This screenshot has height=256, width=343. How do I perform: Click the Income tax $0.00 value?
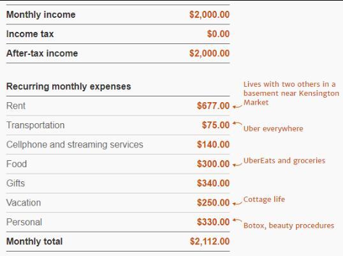[218, 34]
